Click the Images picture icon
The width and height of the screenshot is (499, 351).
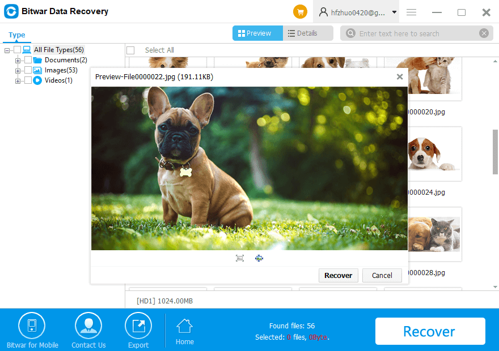37,70
